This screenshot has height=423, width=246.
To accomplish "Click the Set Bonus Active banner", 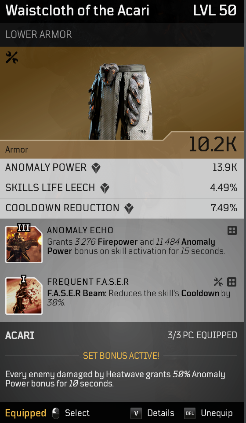I will [x=121, y=356].
